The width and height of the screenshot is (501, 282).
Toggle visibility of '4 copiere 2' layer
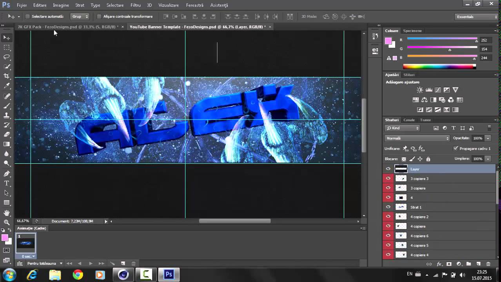(x=388, y=217)
